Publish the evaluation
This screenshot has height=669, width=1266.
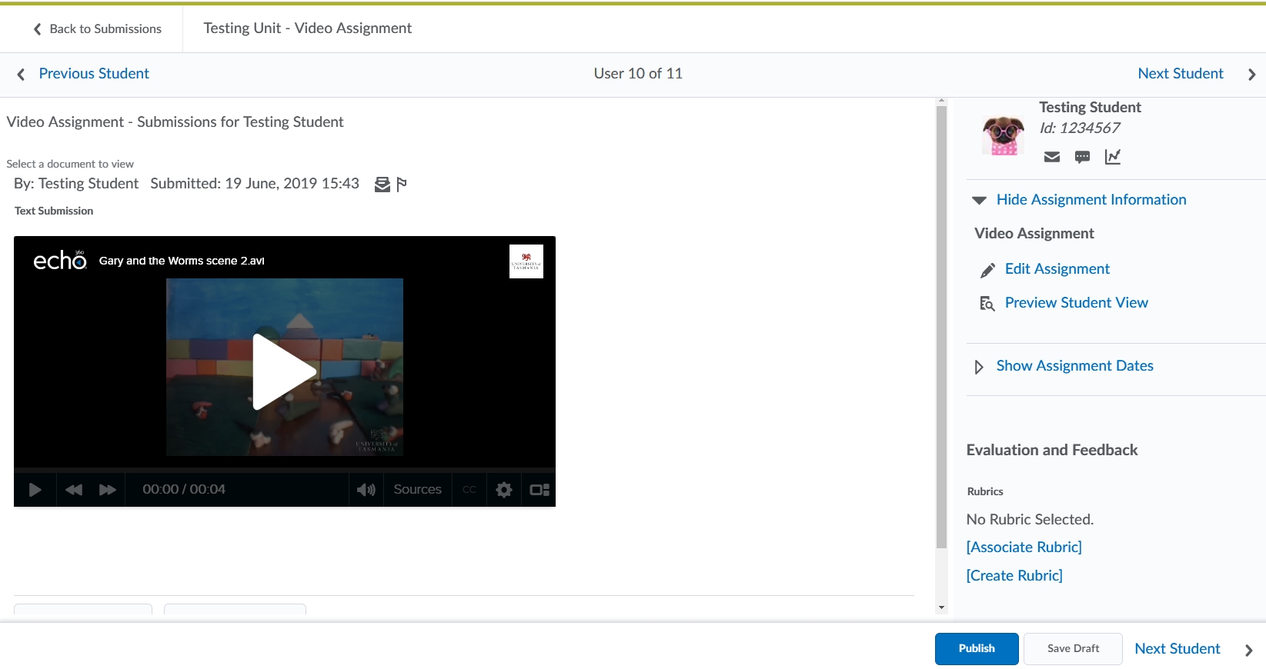click(977, 649)
